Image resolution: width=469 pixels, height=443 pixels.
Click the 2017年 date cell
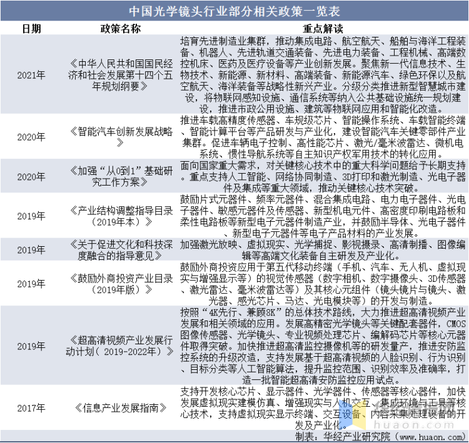click(x=31, y=408)
